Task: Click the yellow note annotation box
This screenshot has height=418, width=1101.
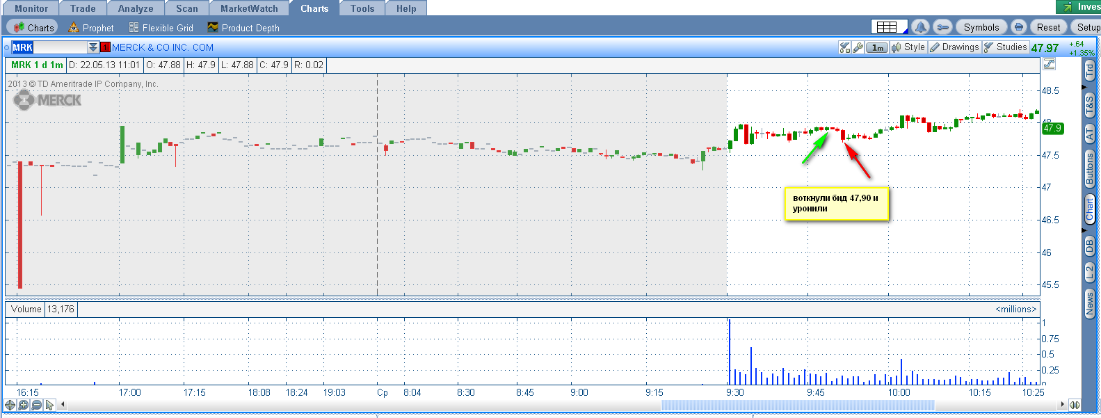Action: 837,204
